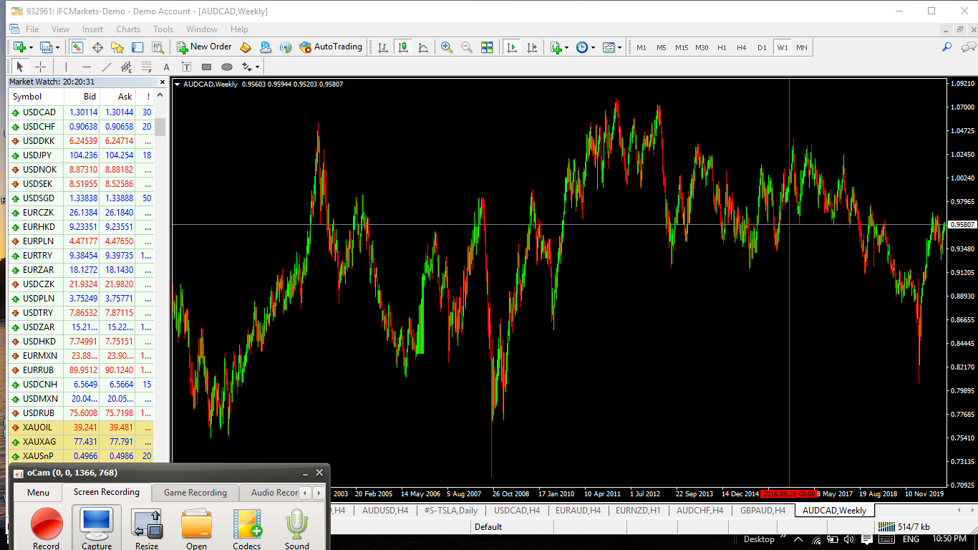Select the cursor arrow tool

20,67
